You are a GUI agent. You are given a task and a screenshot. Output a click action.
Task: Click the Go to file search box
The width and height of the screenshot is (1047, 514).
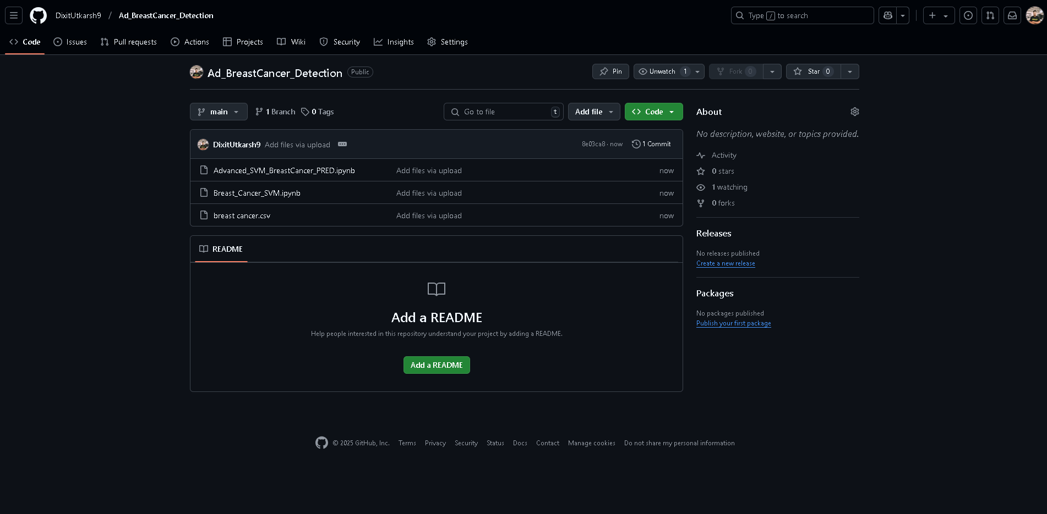(504, 112)
